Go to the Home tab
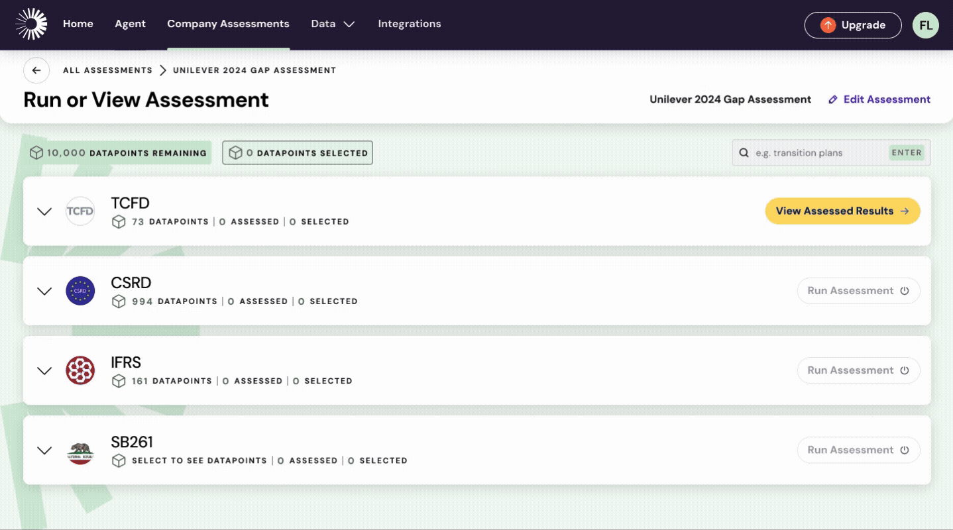This screenshot has height=530, width=953. click(78, 24)
